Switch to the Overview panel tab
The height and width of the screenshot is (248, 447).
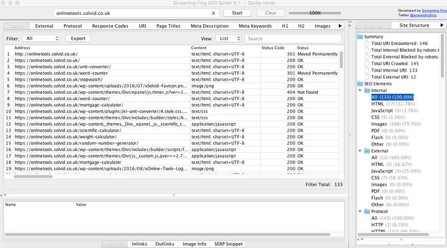(x=374, y=25)
